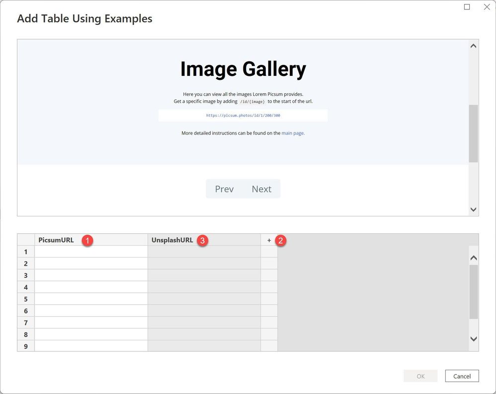Click PicsumURL cell in row 1
496x394 pixels.
click(x=91, y=252)
